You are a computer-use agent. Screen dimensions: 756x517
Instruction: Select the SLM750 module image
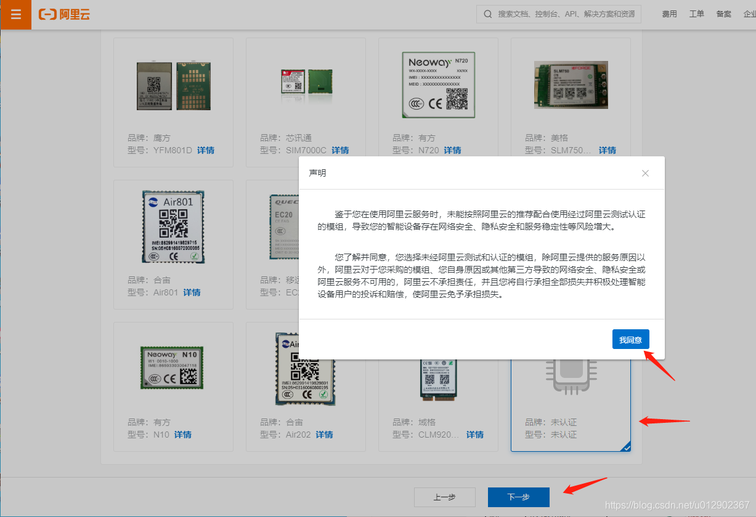(571, 85)
